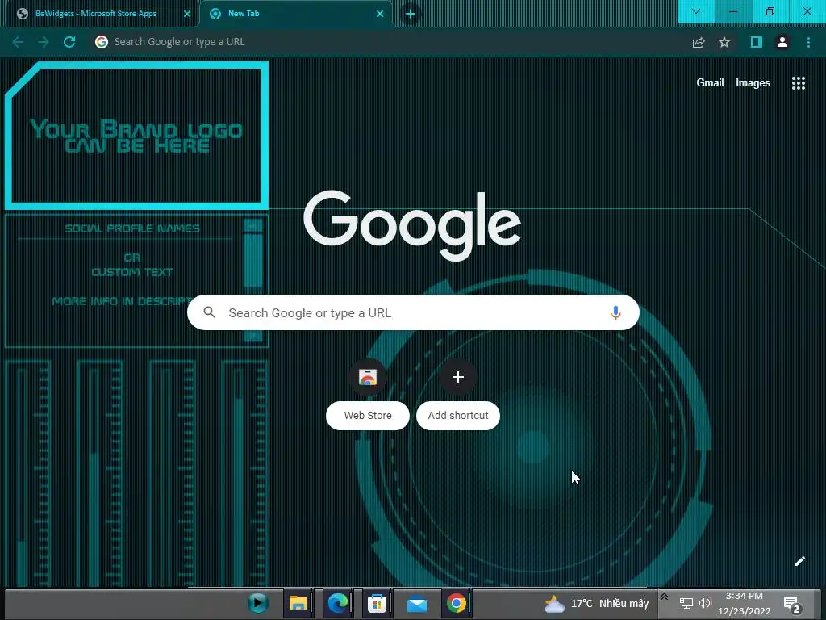The image size is (826, 620).
Task: Open the clock showing 3:34 PM
Action: 744,604
